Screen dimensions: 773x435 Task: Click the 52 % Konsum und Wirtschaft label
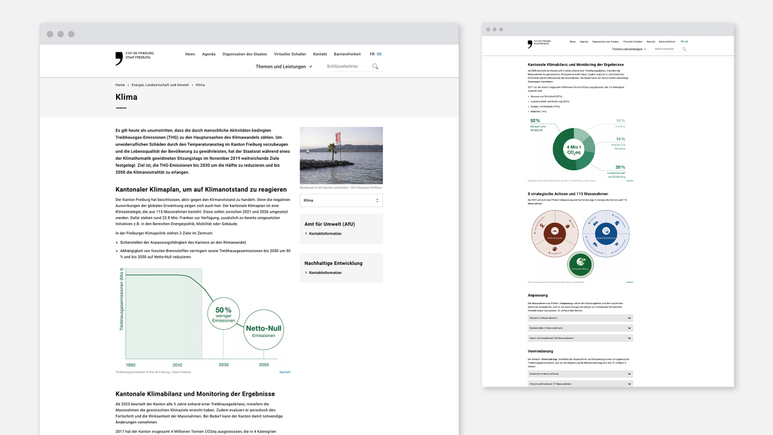[539, 124]
